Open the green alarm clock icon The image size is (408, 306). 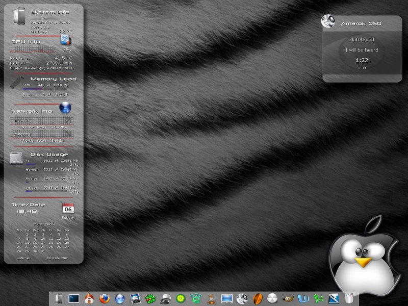196,299
